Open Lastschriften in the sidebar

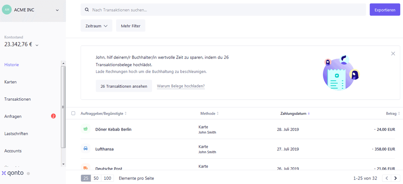[x=16, y=134]
